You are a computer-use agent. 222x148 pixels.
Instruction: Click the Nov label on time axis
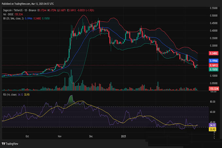click(x=60, y=136)
